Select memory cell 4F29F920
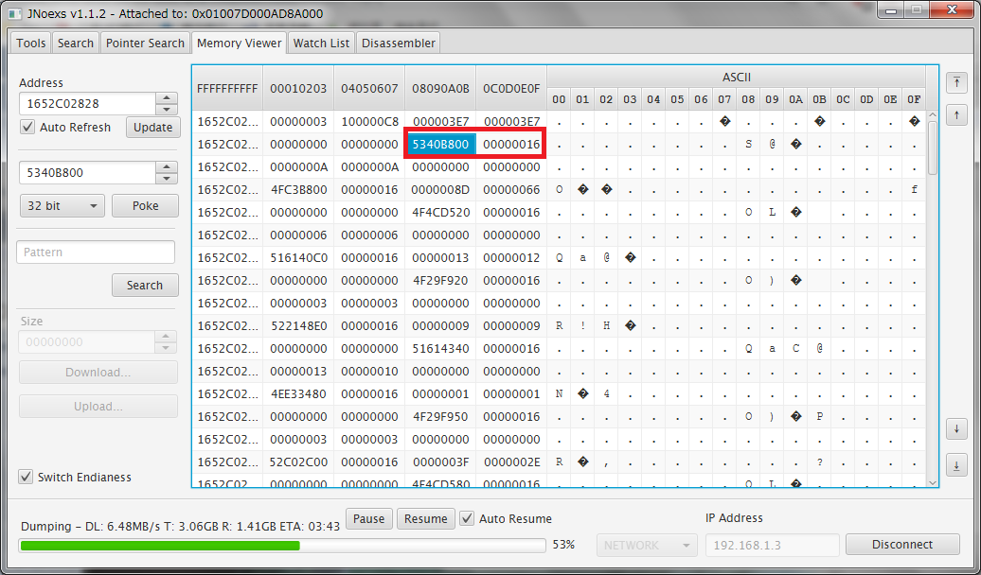This screenshot has width=981, height=575. [440, 280]
